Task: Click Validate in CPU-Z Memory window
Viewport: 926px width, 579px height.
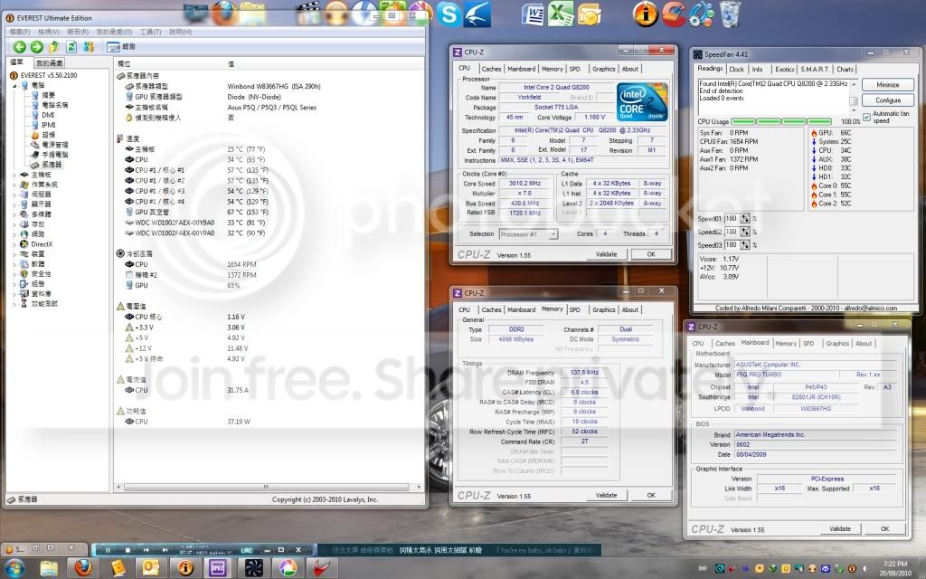Action: click(607, 496)
